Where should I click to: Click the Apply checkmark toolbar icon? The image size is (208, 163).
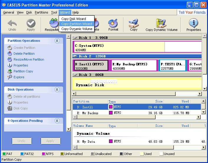pos(31,23)
